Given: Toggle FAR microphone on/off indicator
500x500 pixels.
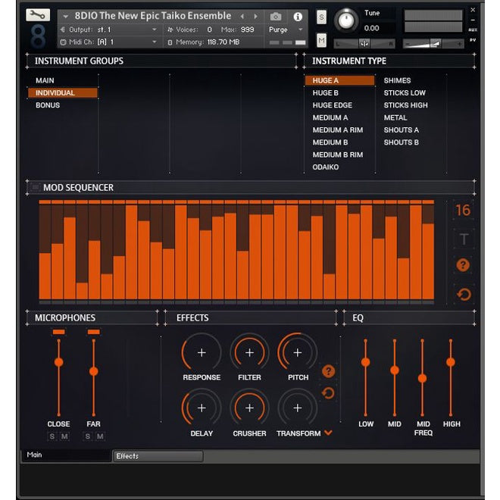Looking at the screenshot, I should click(93, 333).
